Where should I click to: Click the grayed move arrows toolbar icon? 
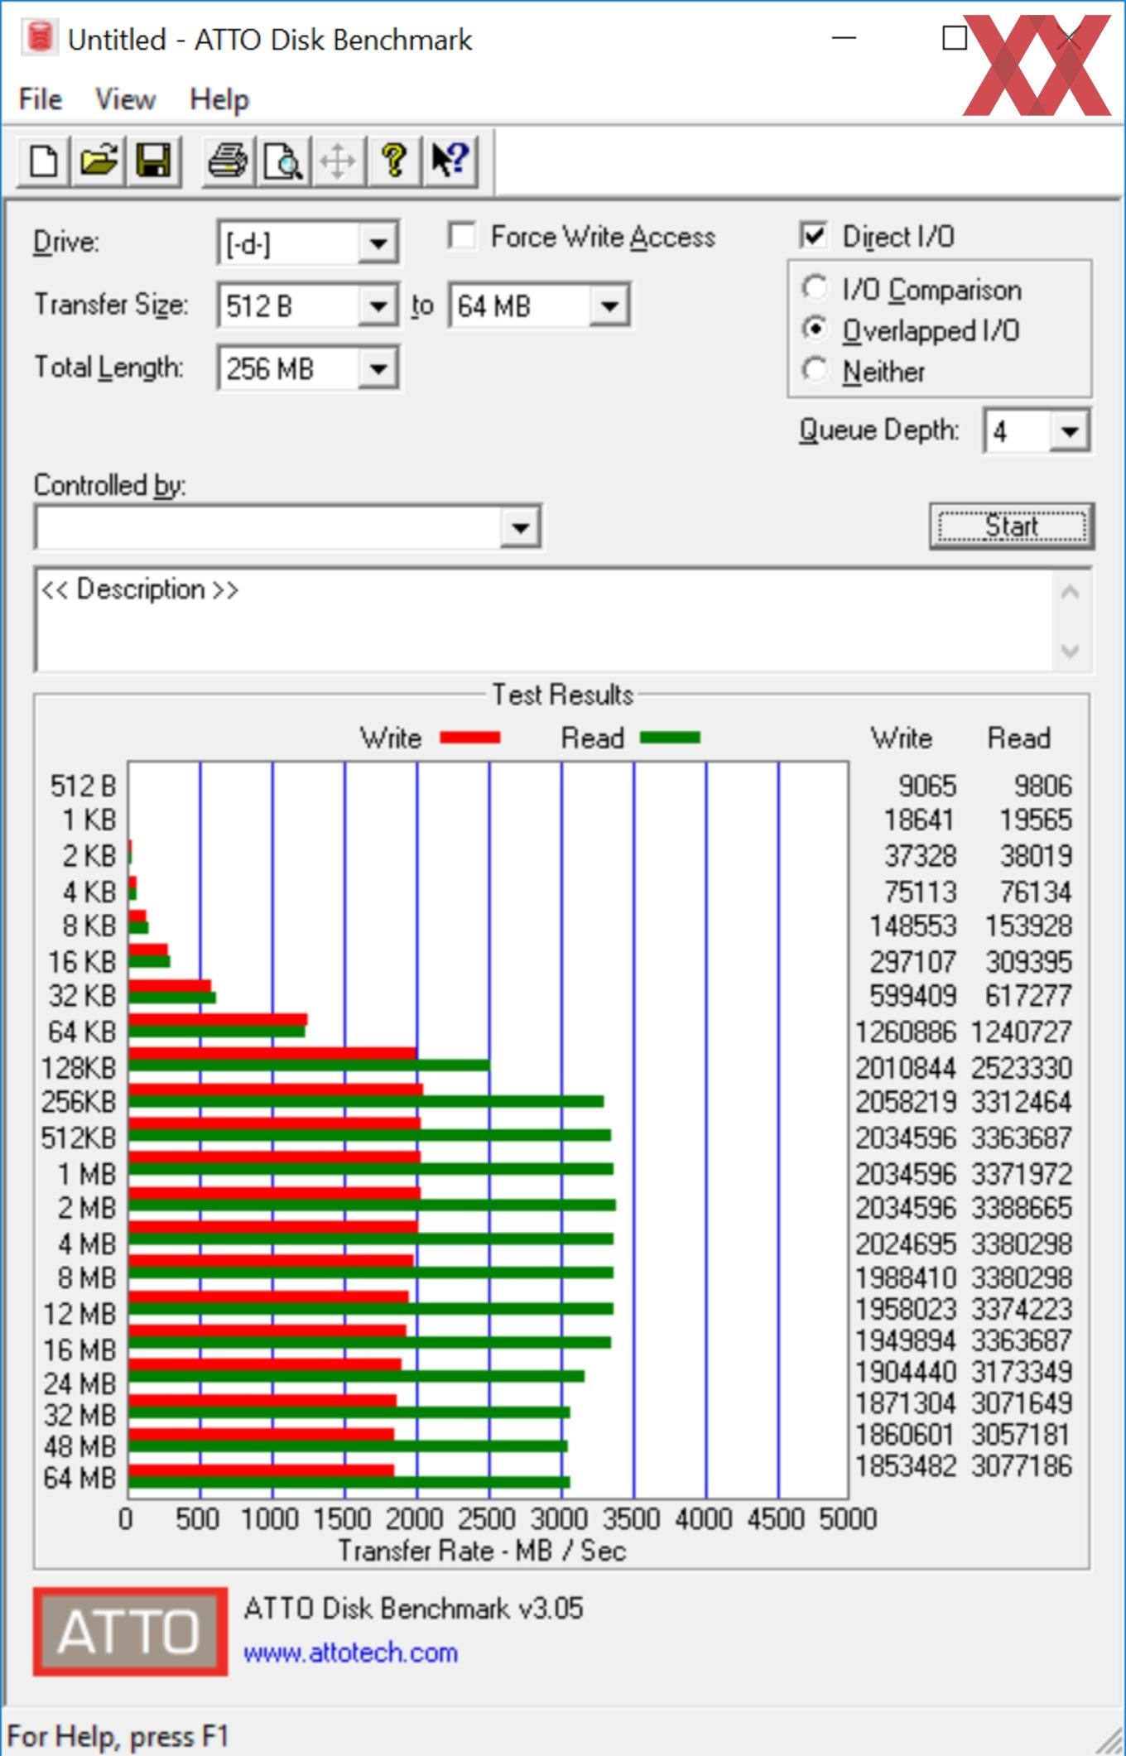(338, 160)
